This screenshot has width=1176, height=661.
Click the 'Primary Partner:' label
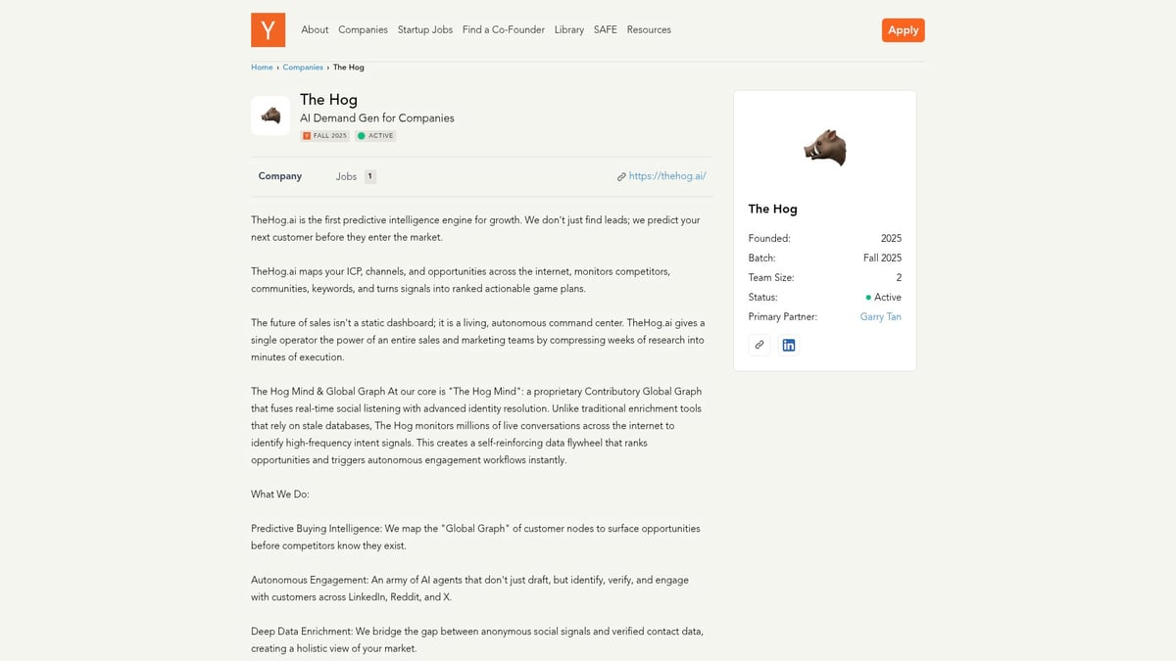pyautogui.click(x=783, y=317)
